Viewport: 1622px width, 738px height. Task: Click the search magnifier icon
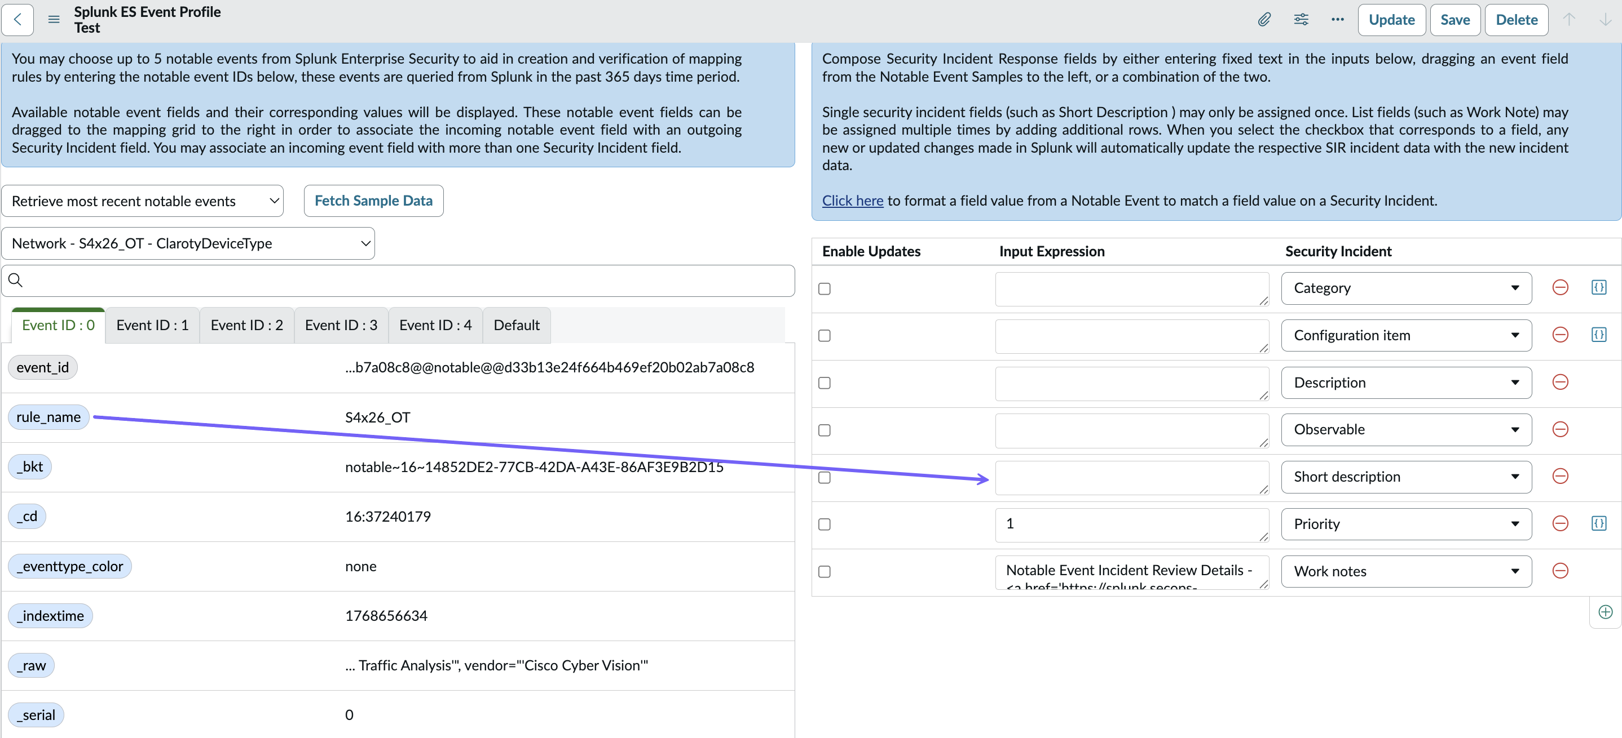click(16, 280)
